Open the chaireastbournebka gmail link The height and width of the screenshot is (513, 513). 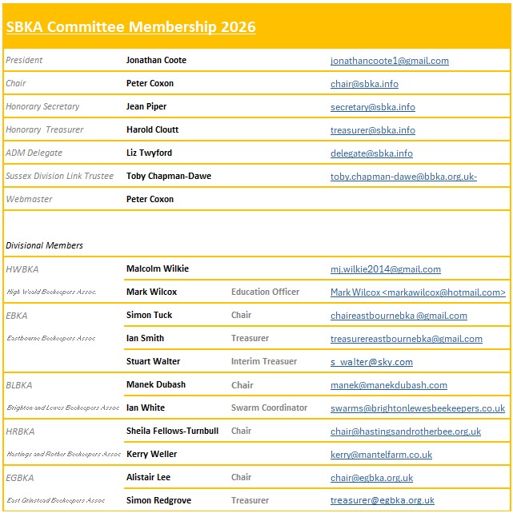[x=399, y=316]
